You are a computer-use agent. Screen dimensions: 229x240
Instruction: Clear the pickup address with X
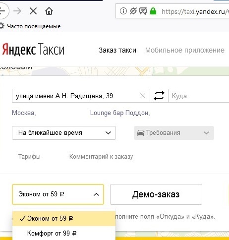(143, 96)
